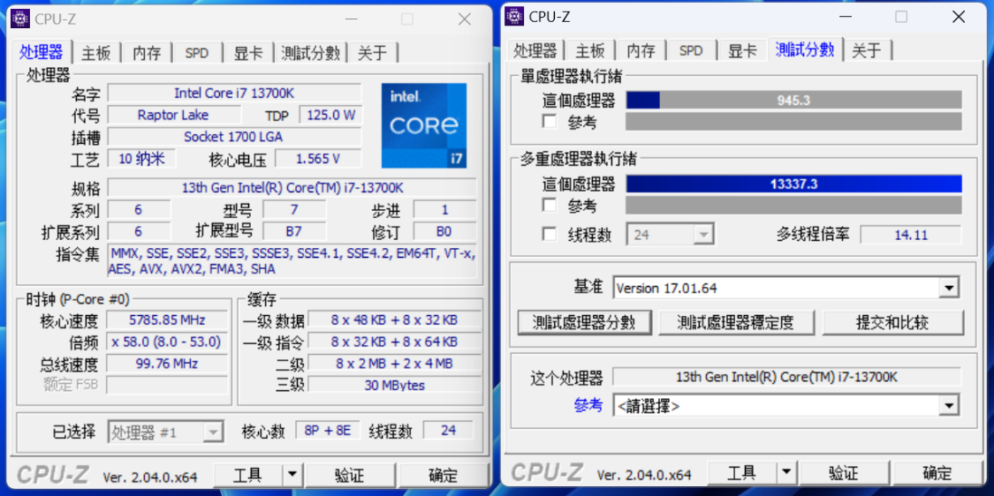Expand the 线程数 dropdown showing 24
Image resolution: width=994 pixels, height=496 pixels.
[x=703, y=235]
